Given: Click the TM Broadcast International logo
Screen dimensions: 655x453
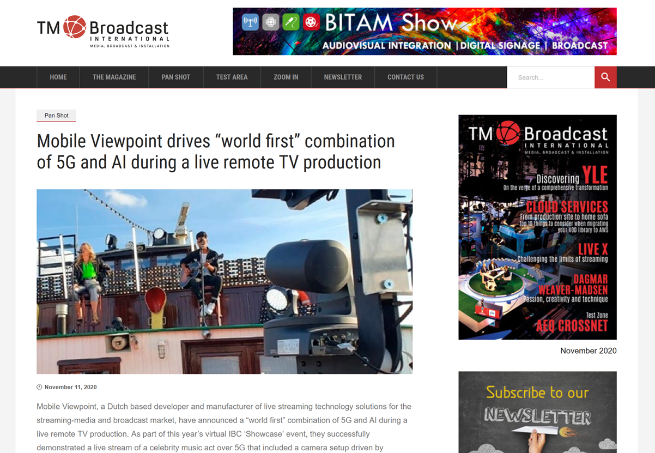Looking at the screenshot, I should click(103, 32).
